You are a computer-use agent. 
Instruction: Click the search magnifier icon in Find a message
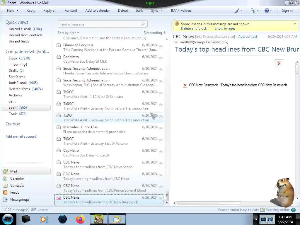(143, 24)
